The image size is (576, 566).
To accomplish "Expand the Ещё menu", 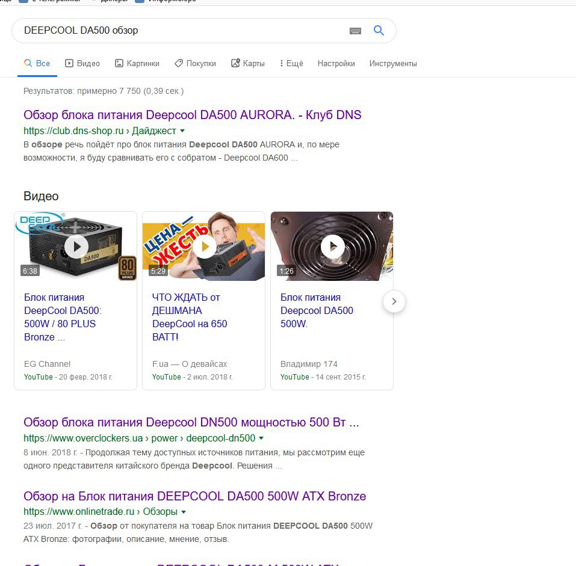I will 291,63.
